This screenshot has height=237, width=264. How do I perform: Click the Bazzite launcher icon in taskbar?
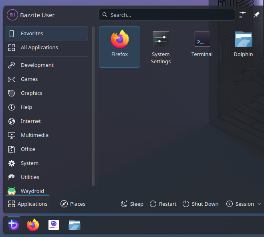13,225
